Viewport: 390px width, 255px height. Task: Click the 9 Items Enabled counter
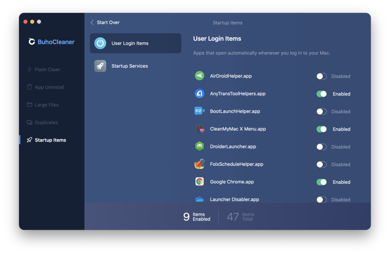click(x=197, y=217)
